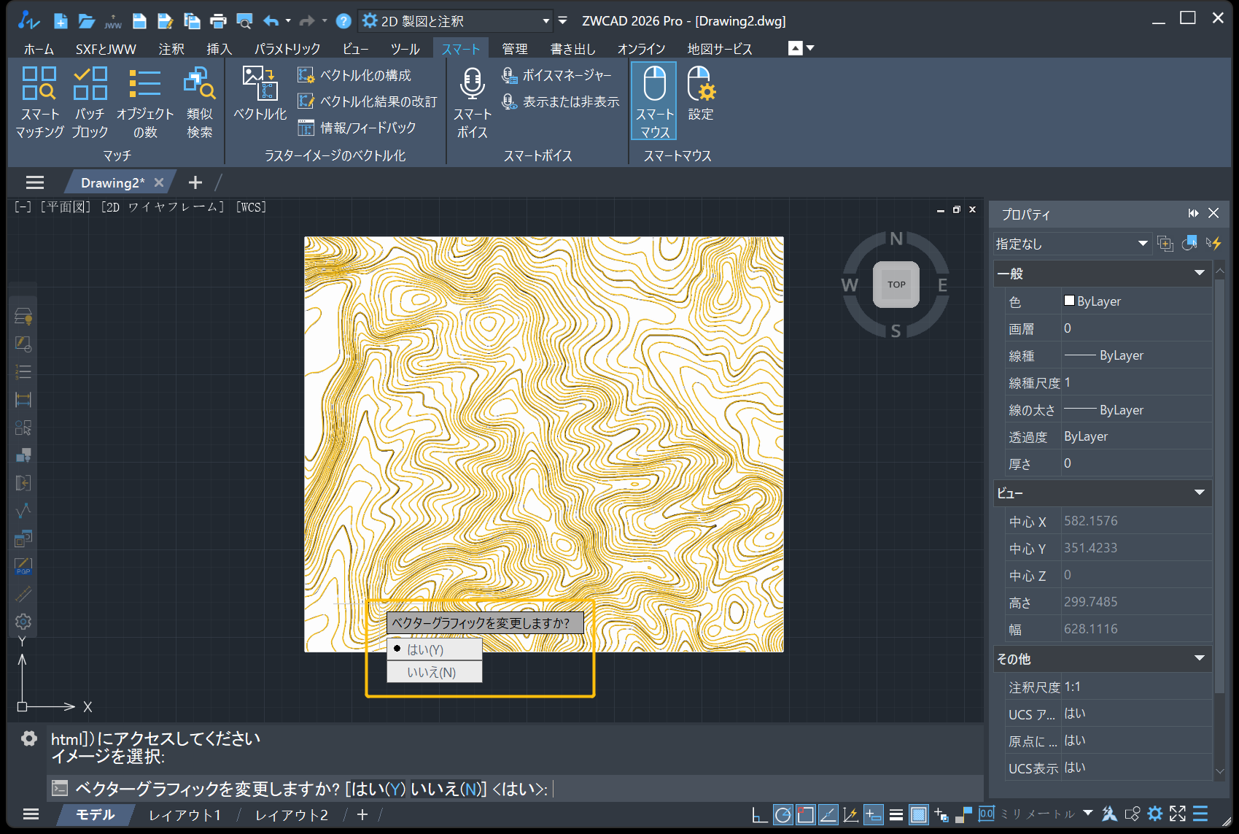Toggle polar tracking in status bar
Image resolution: width=1239 pixels, height=834 pixels.
click(782, 814)
